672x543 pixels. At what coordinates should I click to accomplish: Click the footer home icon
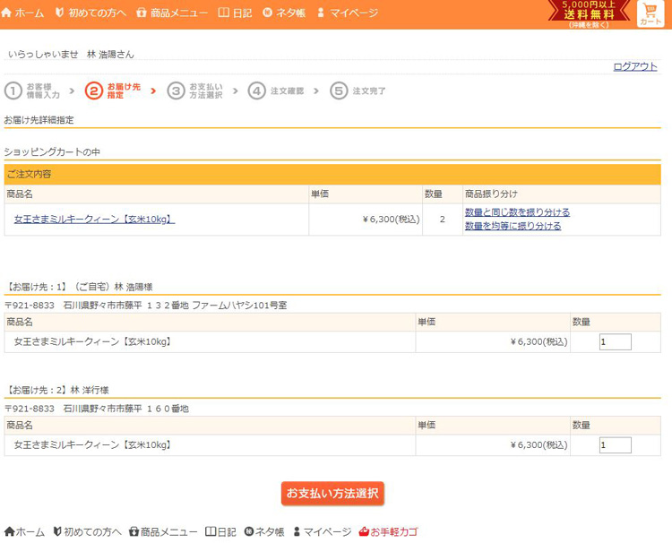tap(10, 531)
